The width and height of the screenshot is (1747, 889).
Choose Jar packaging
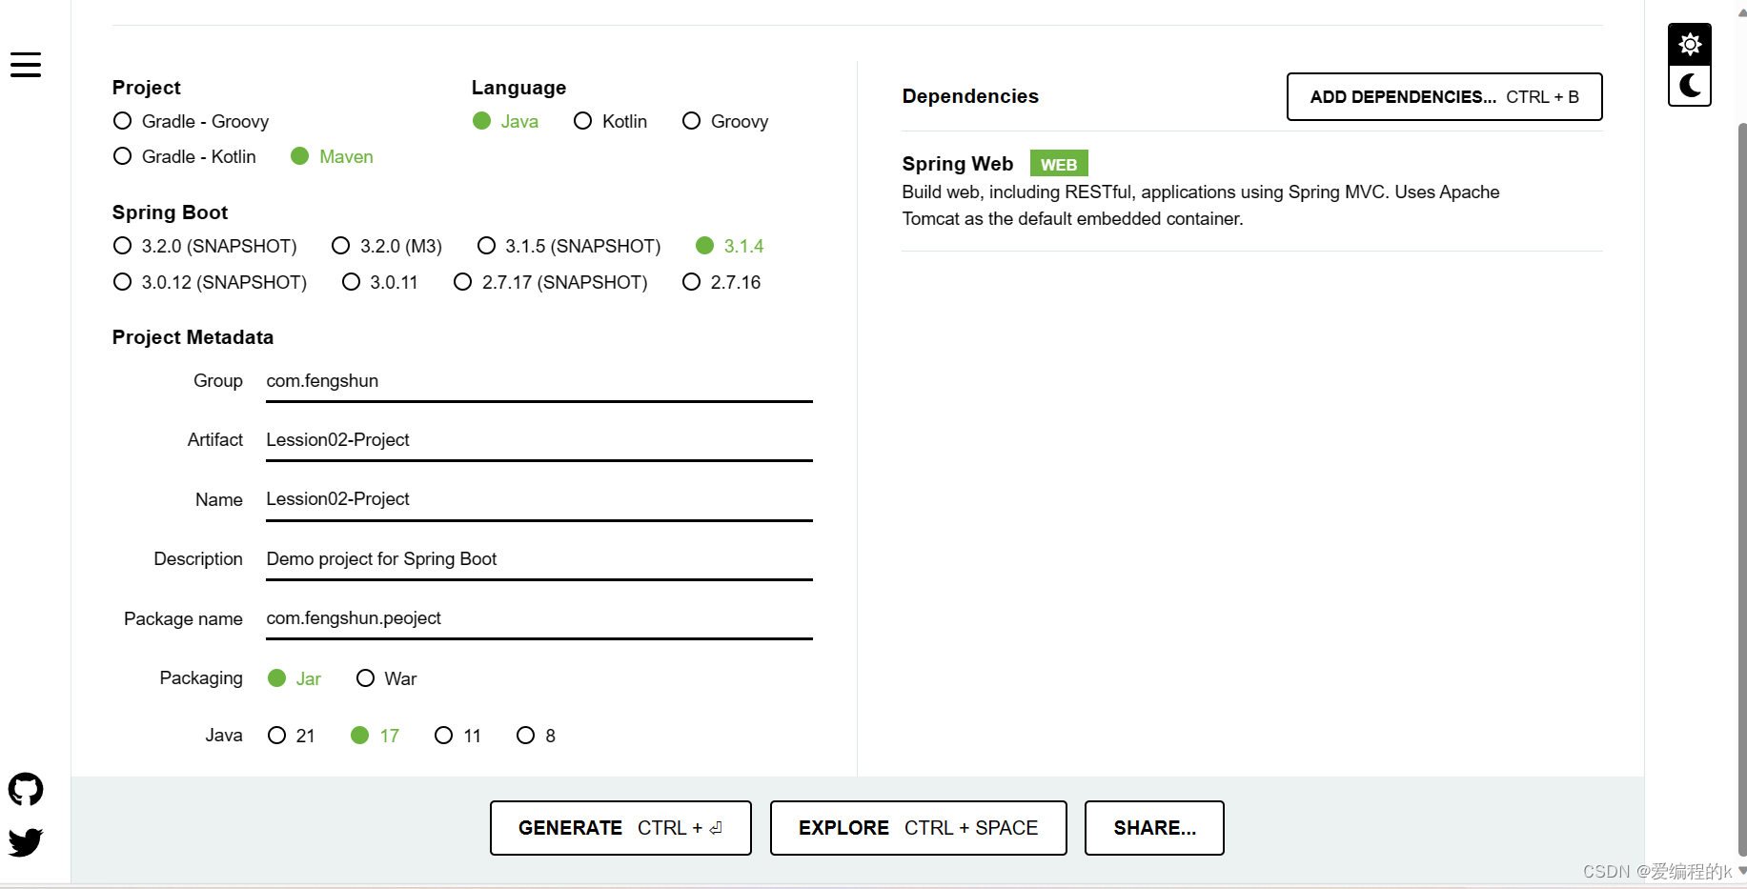coord(294,678)
